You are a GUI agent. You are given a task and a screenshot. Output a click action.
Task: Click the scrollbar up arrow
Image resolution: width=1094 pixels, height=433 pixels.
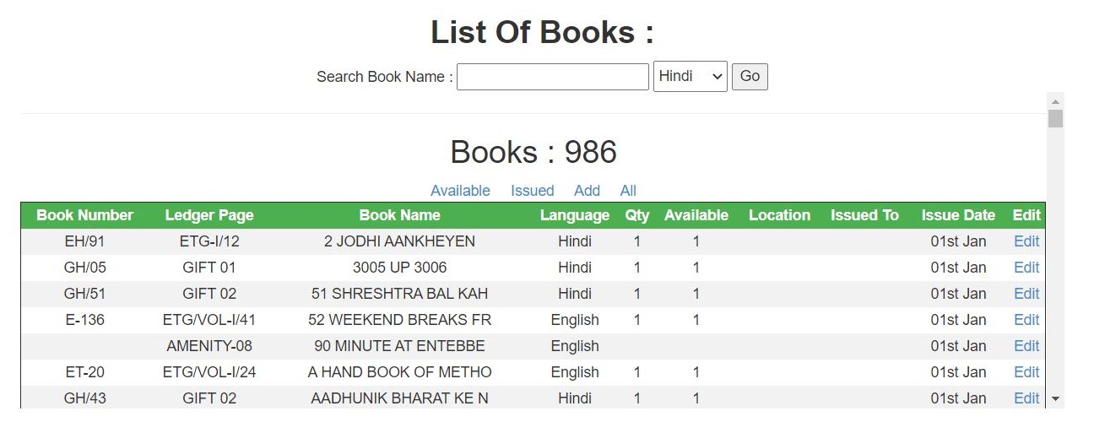click(x=1055, y=100)
